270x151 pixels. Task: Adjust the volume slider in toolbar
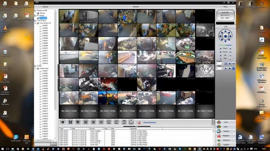[149, 122]
